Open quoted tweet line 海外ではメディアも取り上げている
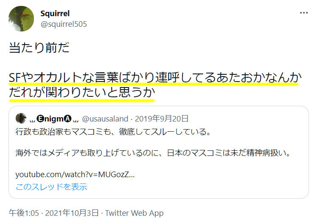312x223 pixels. (153, 153)
